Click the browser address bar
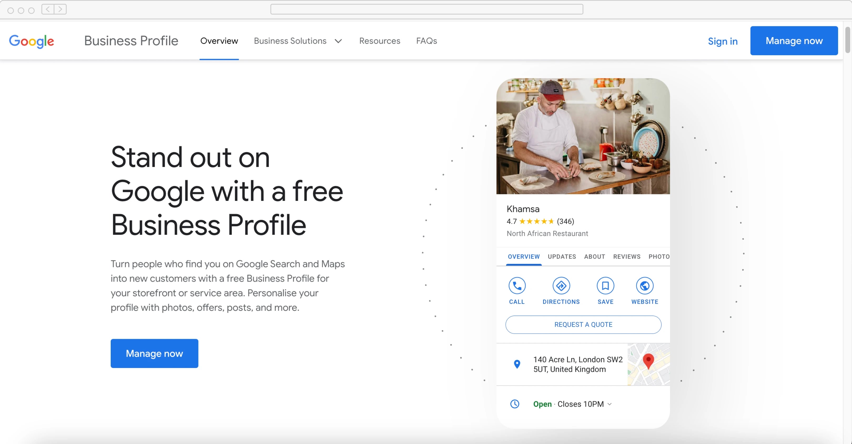852x444 pixels. 426,9
